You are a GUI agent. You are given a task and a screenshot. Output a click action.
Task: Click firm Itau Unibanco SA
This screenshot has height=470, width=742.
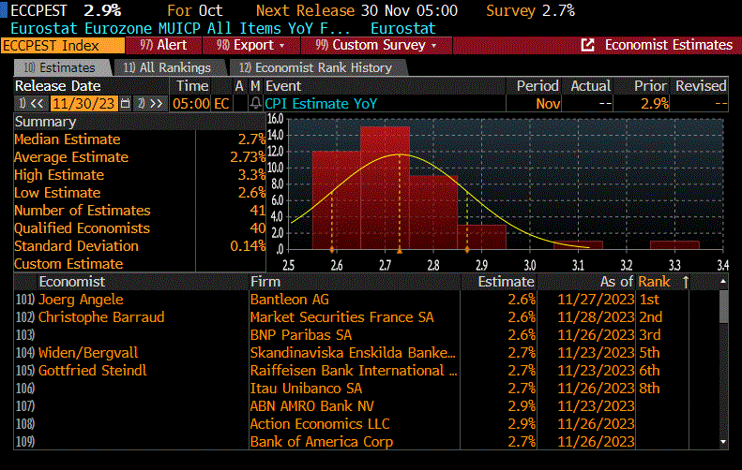tap(306, 389)
